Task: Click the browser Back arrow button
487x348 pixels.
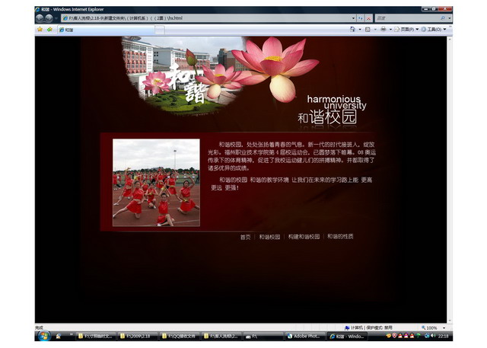Action: (40, 18)
